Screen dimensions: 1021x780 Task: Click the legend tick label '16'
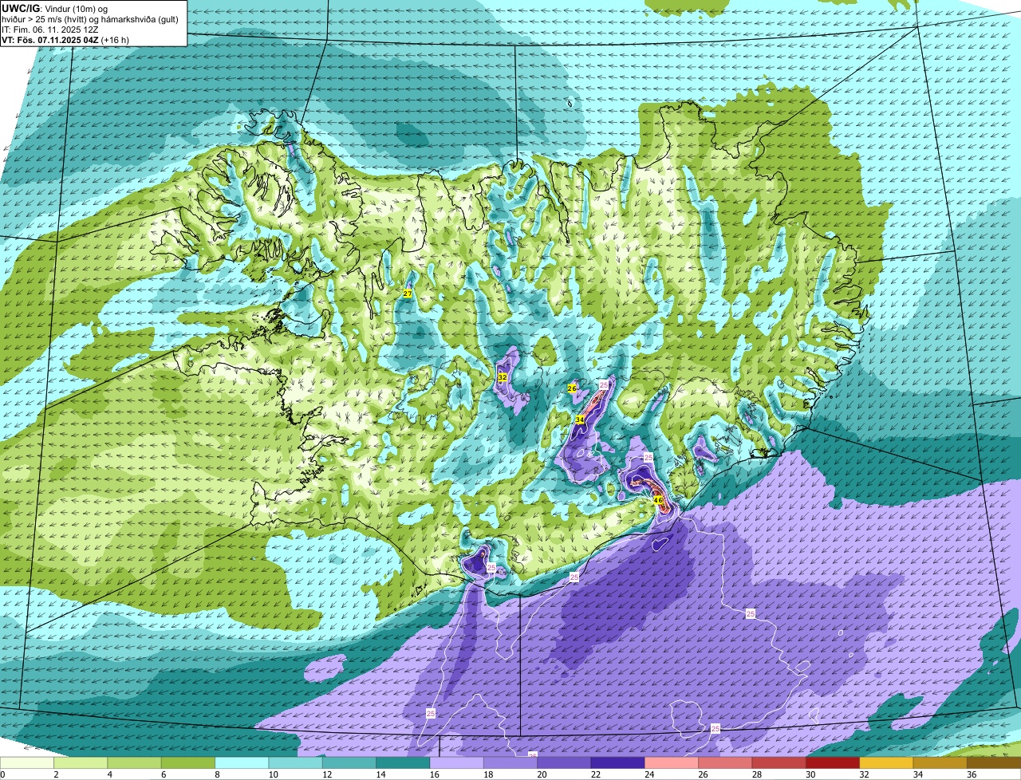(x=434, y=774)
